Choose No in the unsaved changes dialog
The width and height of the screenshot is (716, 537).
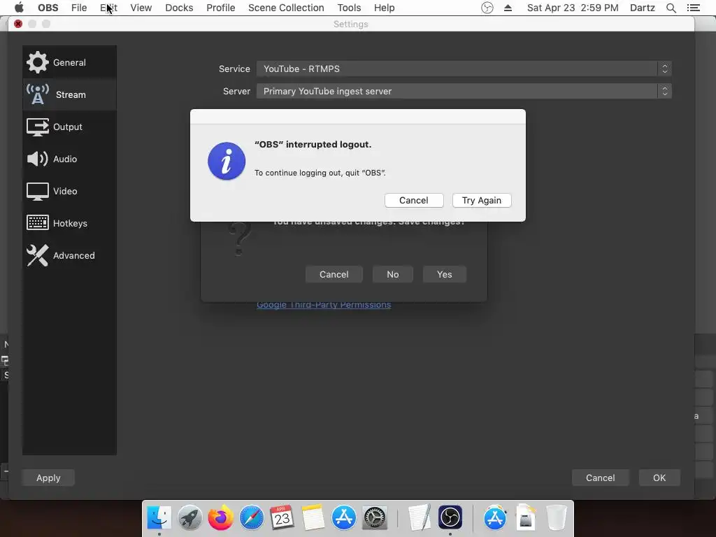tap(393, 274)
